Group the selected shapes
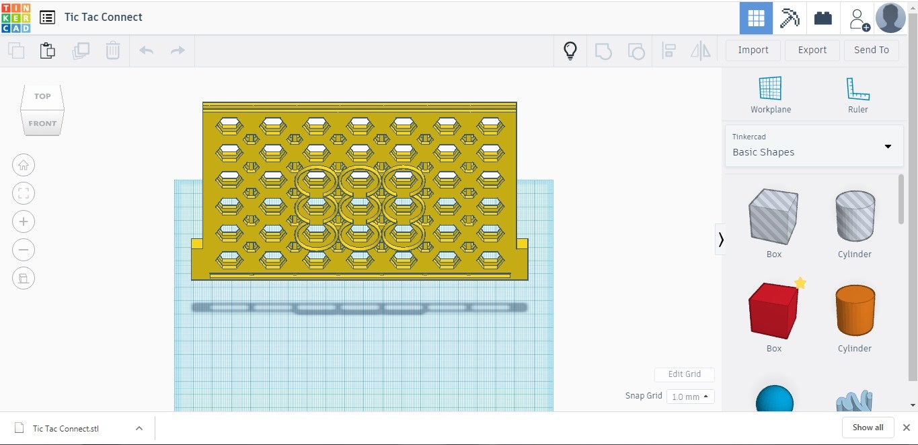 (603, 50)
